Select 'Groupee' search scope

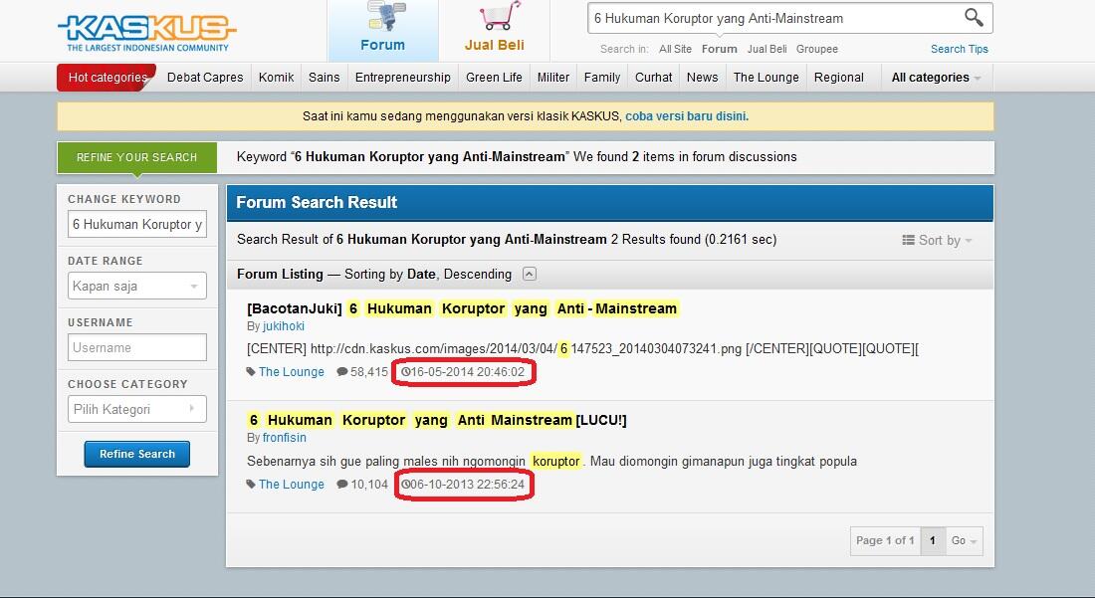point(817,49)
